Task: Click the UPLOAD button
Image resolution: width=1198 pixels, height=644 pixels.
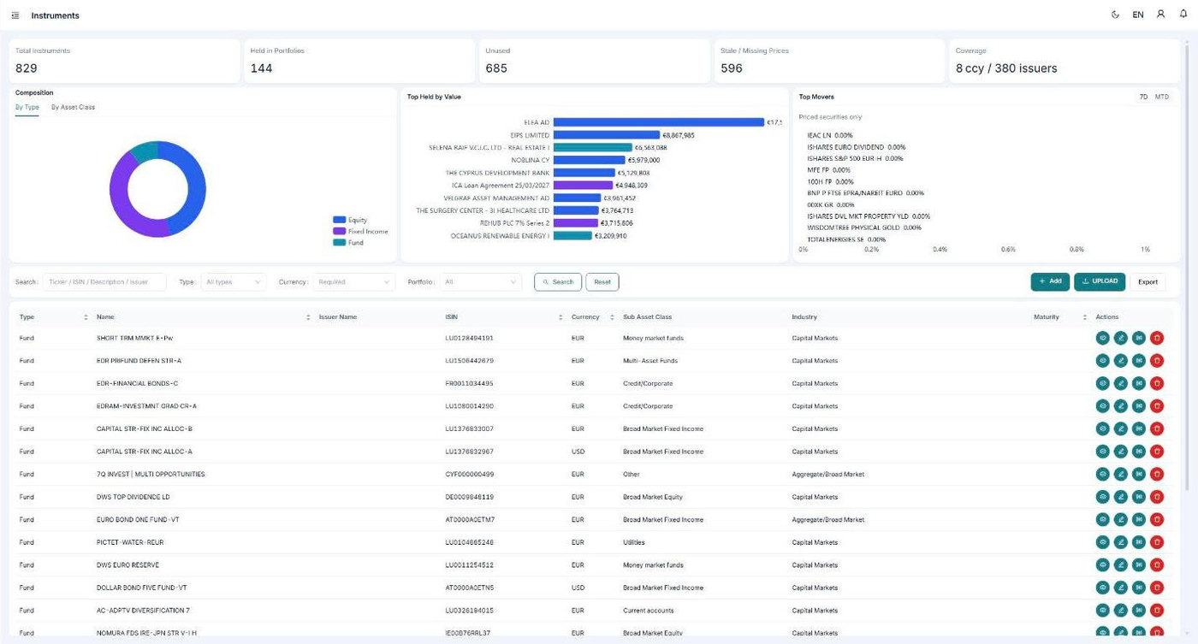Action: [1100, 281]
